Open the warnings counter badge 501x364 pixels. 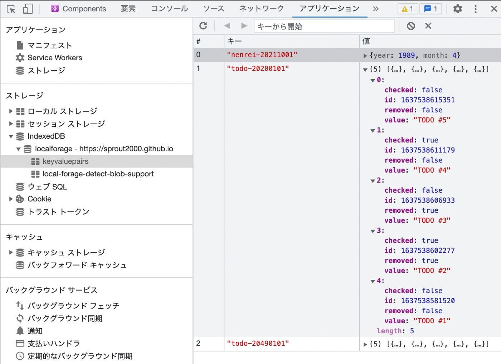pyautogui.click(x=408, y=9)
